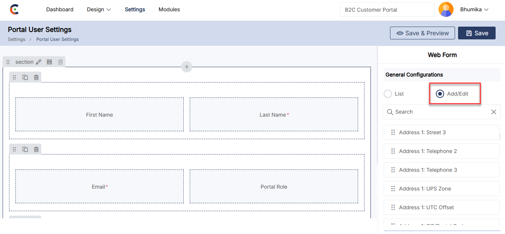The width and height of the screenshot is (505, 234).
Task: Delete the row containing First Name
Action: 36,77
